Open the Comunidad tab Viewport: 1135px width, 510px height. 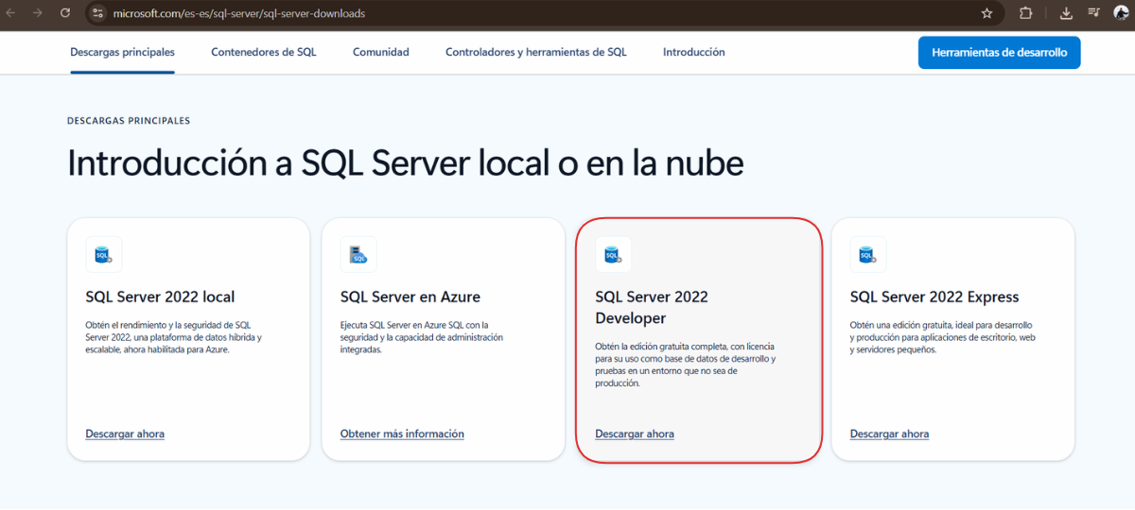click(381, 52)
